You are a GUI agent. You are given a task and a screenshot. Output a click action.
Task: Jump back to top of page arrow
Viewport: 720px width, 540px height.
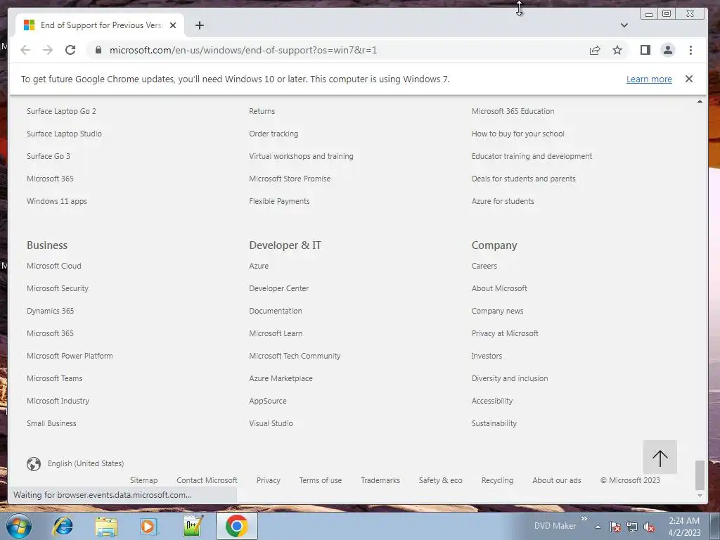(660, 457)
